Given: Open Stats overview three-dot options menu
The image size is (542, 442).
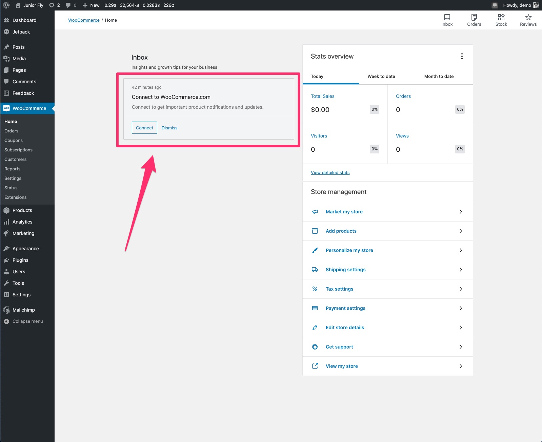Looking at the screenshot, I should (x=462, y=56).
